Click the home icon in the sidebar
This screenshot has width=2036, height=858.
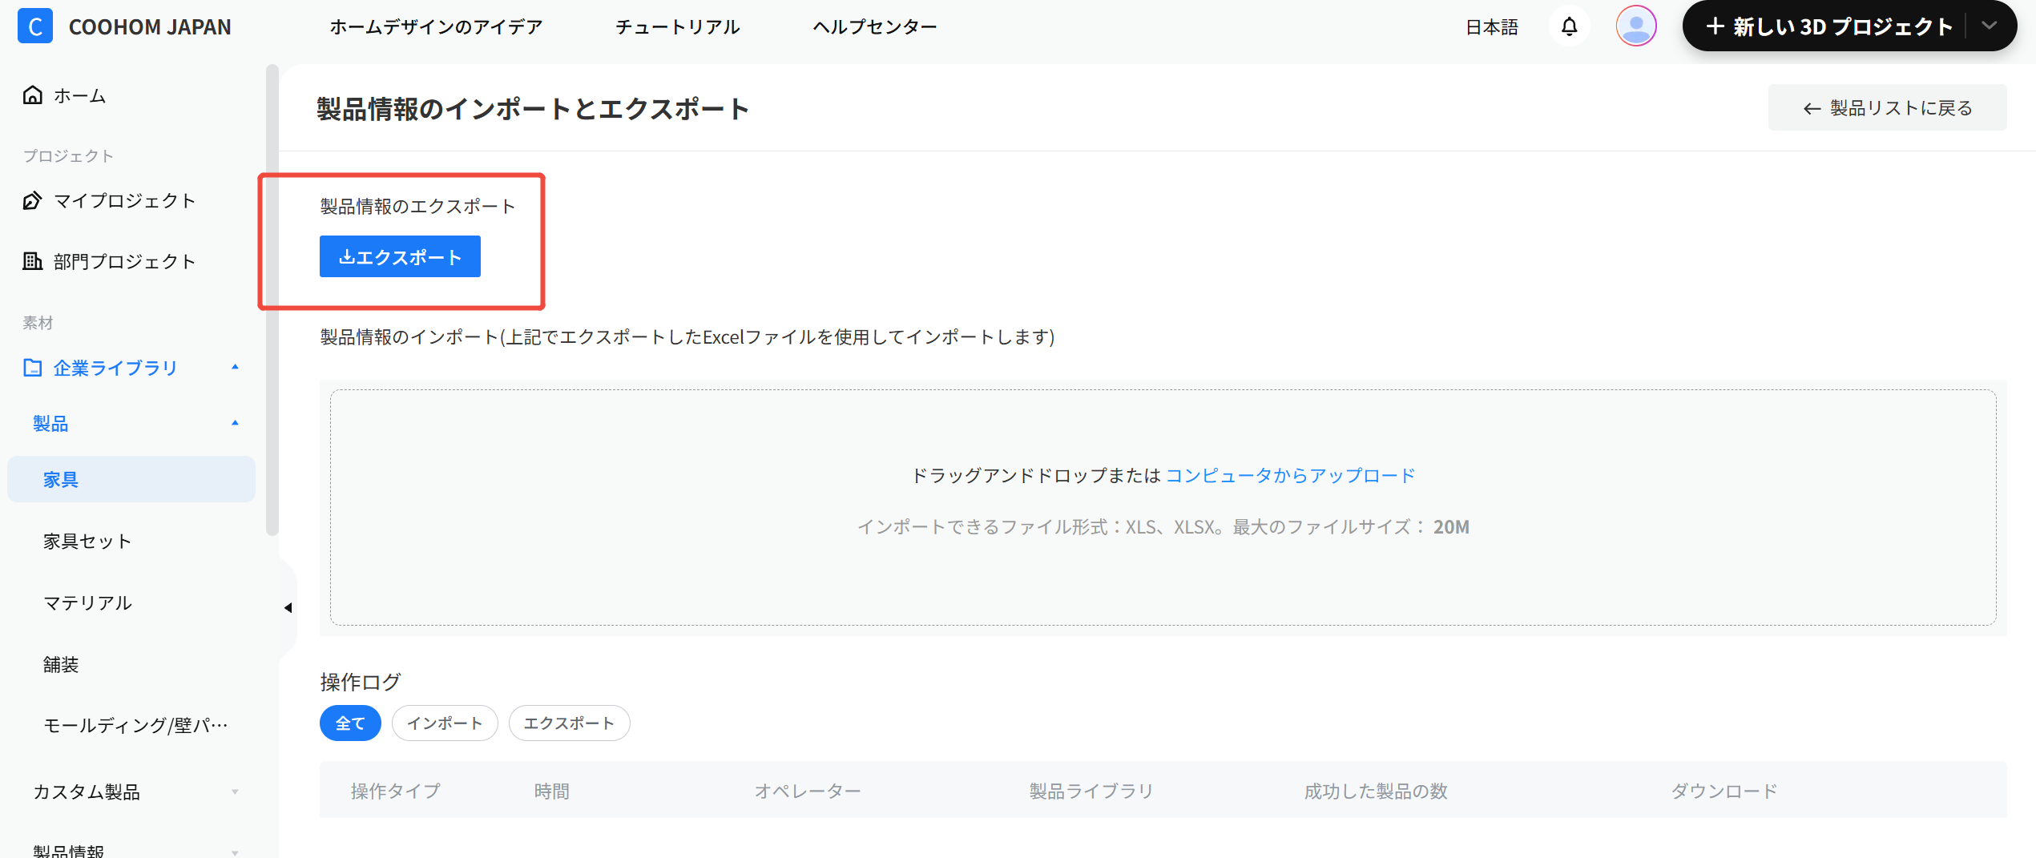click(x=32, y=95)
